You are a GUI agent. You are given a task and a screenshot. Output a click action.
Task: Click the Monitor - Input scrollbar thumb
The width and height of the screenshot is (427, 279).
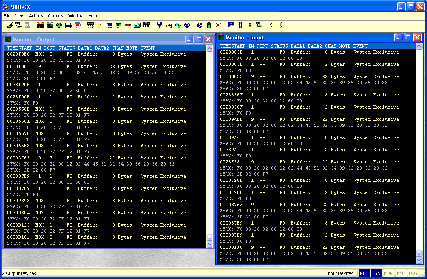(419, 253)
